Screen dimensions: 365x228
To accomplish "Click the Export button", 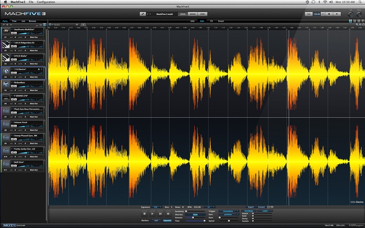I will tap(251, 207).
